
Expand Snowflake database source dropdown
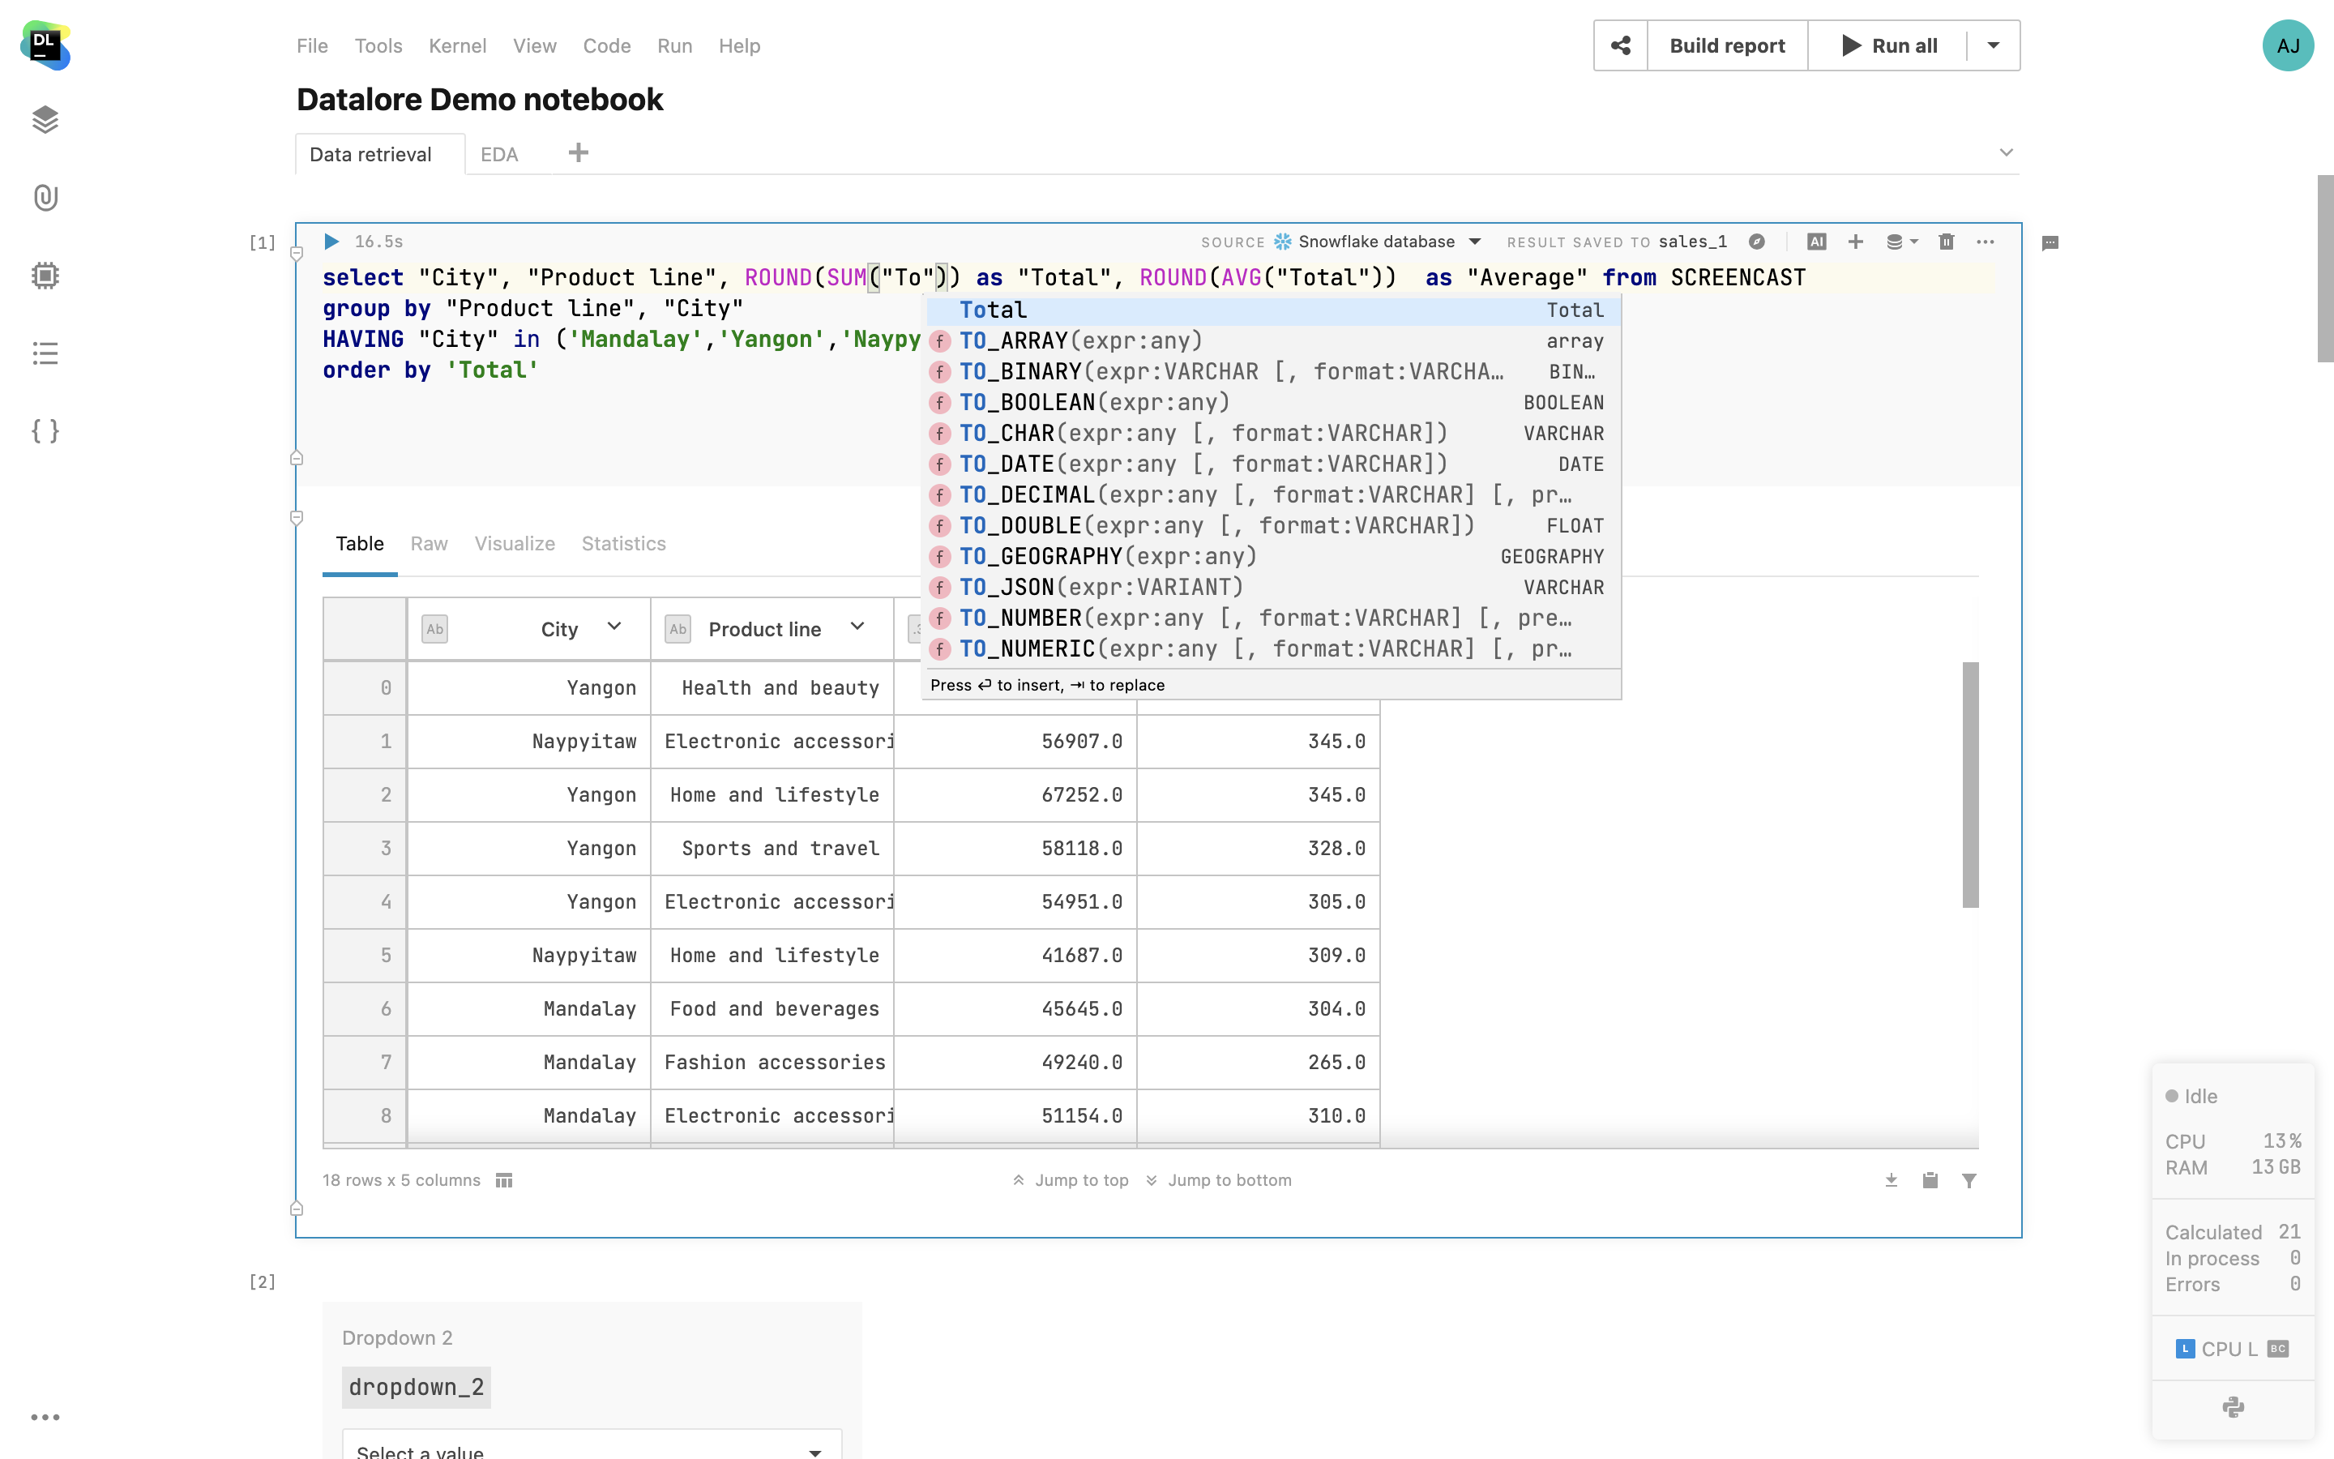point(1475,242)
